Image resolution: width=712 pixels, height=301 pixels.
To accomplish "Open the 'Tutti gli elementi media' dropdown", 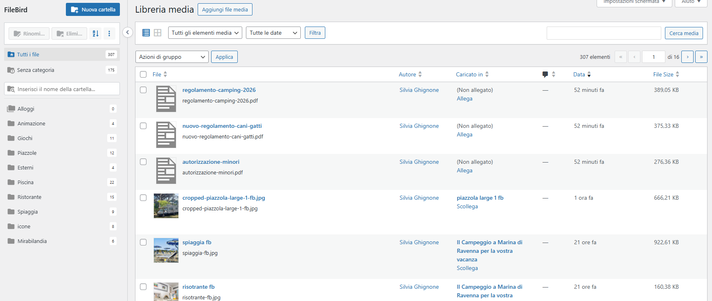I will pyautogui.click(x=205, y=33).
